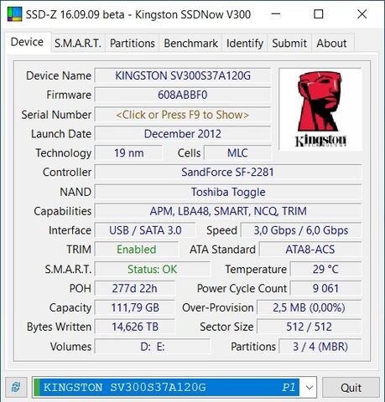Click the Quit button
The width and height of the screenshot is (385, 402).
coord(351,388)
